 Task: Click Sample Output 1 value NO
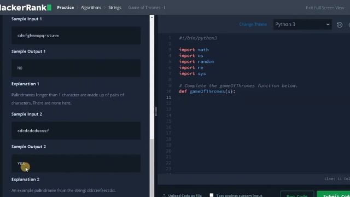point(20,68)
